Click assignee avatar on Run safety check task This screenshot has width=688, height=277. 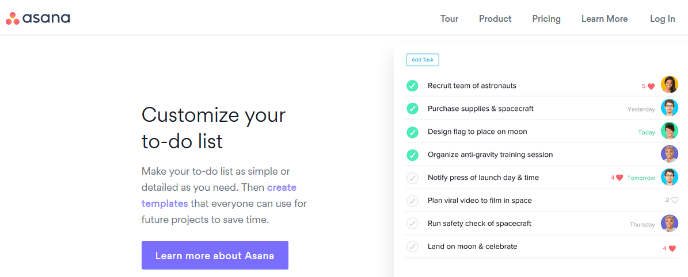(x=670, y=223)
